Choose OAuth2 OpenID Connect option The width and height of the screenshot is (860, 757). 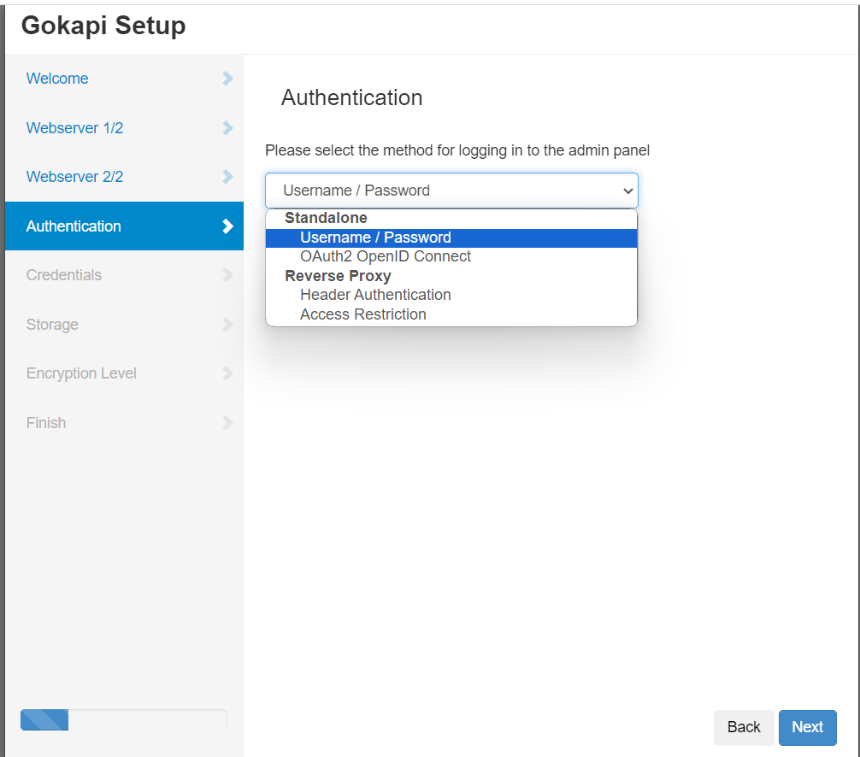point(451,256)
